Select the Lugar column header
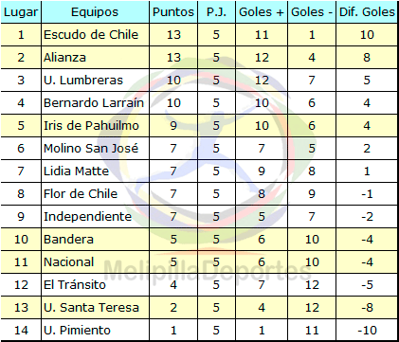Viewport: 399px width, 342px height. point(21,12)
